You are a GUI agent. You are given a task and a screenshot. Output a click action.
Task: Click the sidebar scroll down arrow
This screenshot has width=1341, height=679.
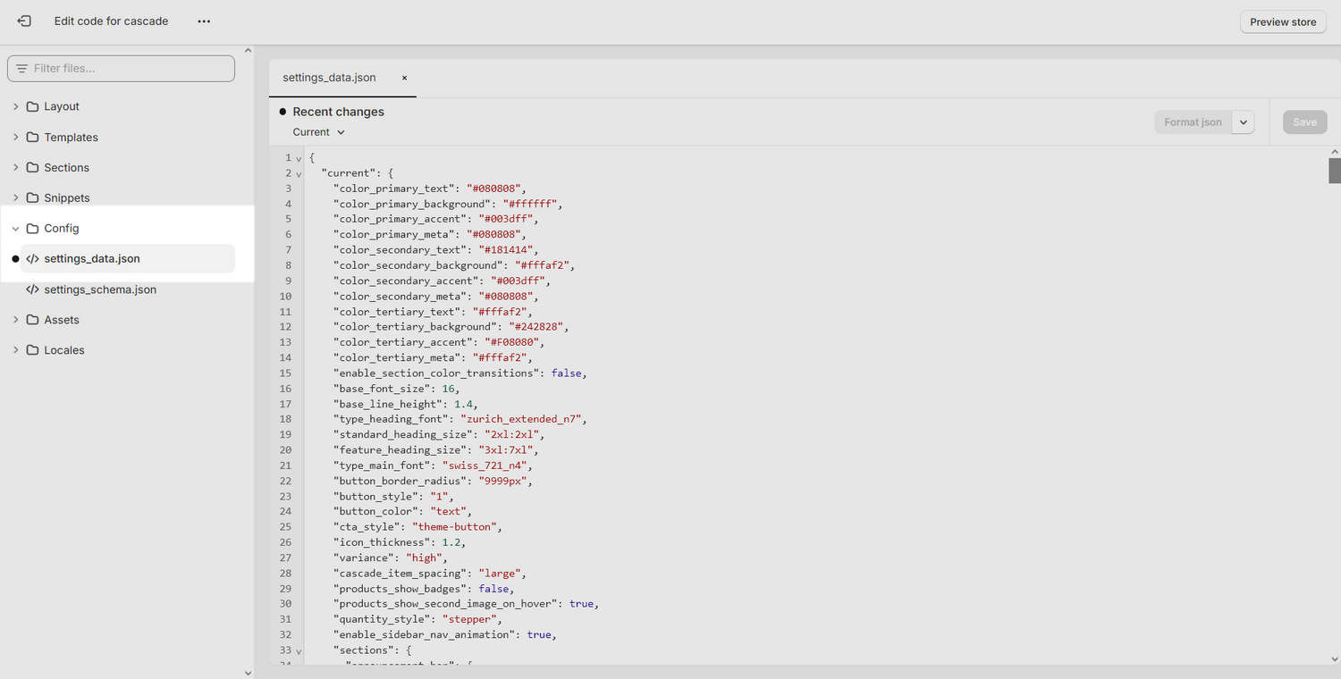coord(248,673)
